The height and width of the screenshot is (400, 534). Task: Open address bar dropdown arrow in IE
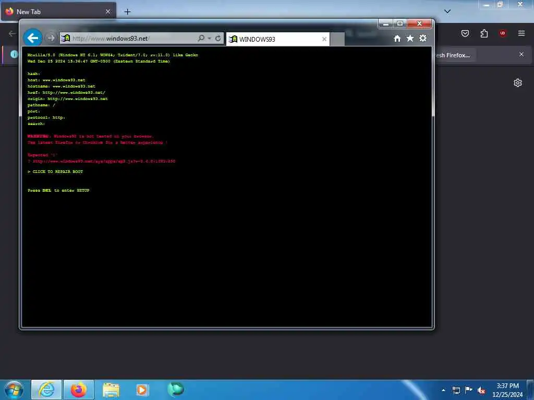click(x=209, y=38)
